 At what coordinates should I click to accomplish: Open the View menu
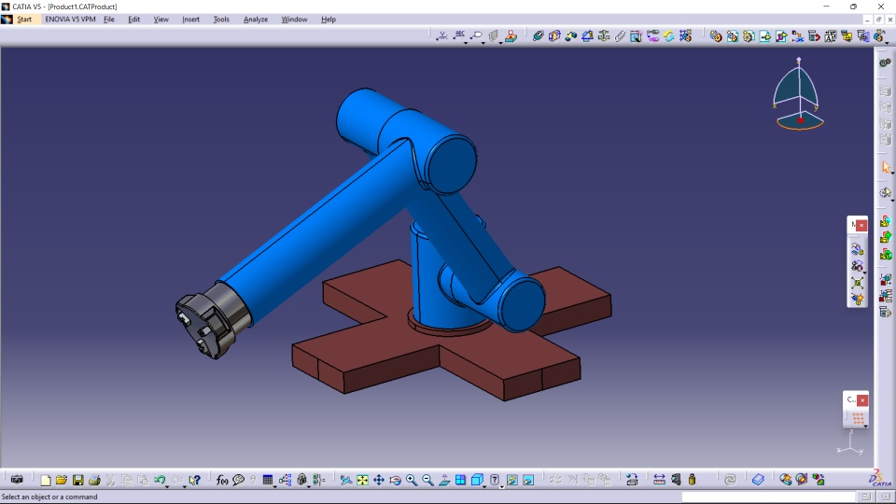click(x=161, y=19)
